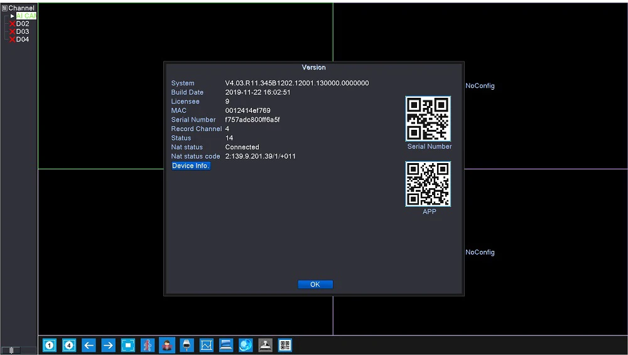Click the Serial Number caption under QR
Screen dimensions: 628x355
(430, 147)
